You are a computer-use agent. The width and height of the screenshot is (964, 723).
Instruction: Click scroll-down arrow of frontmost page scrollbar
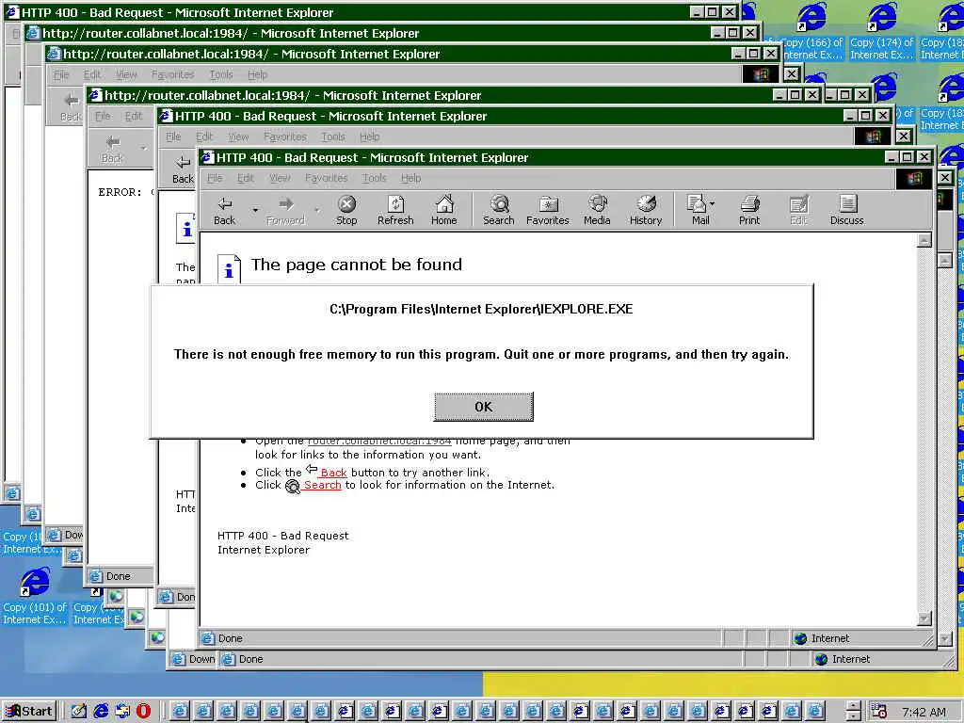pos(924,619)
